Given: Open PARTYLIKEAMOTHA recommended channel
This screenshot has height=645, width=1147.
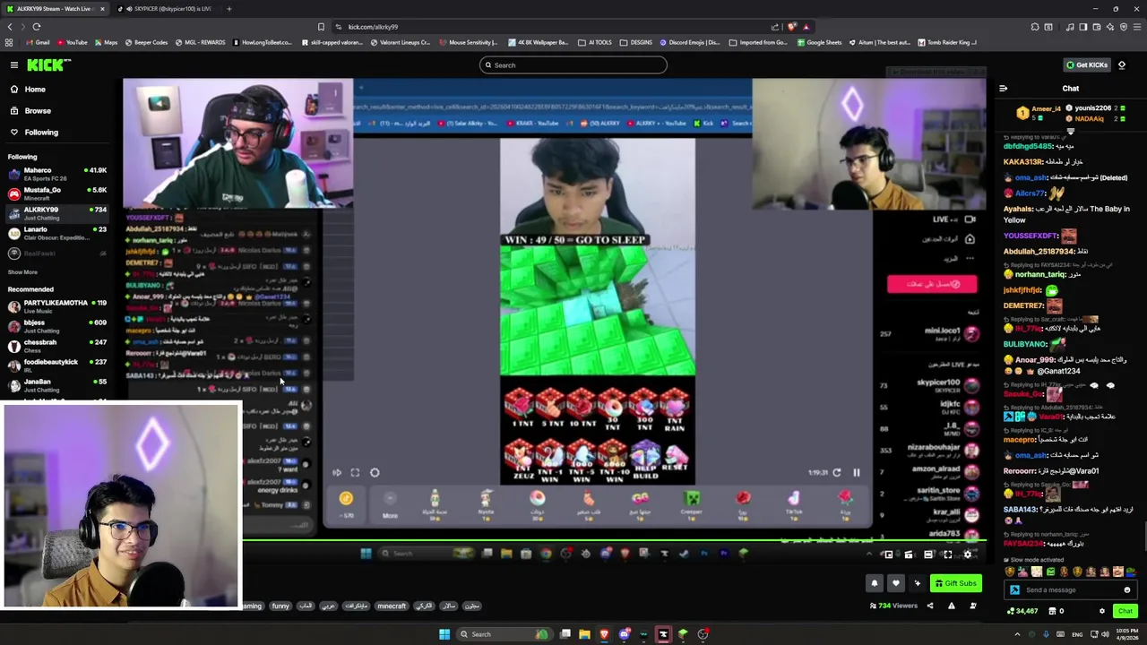Looking at the screenshot, I should 57,306.
